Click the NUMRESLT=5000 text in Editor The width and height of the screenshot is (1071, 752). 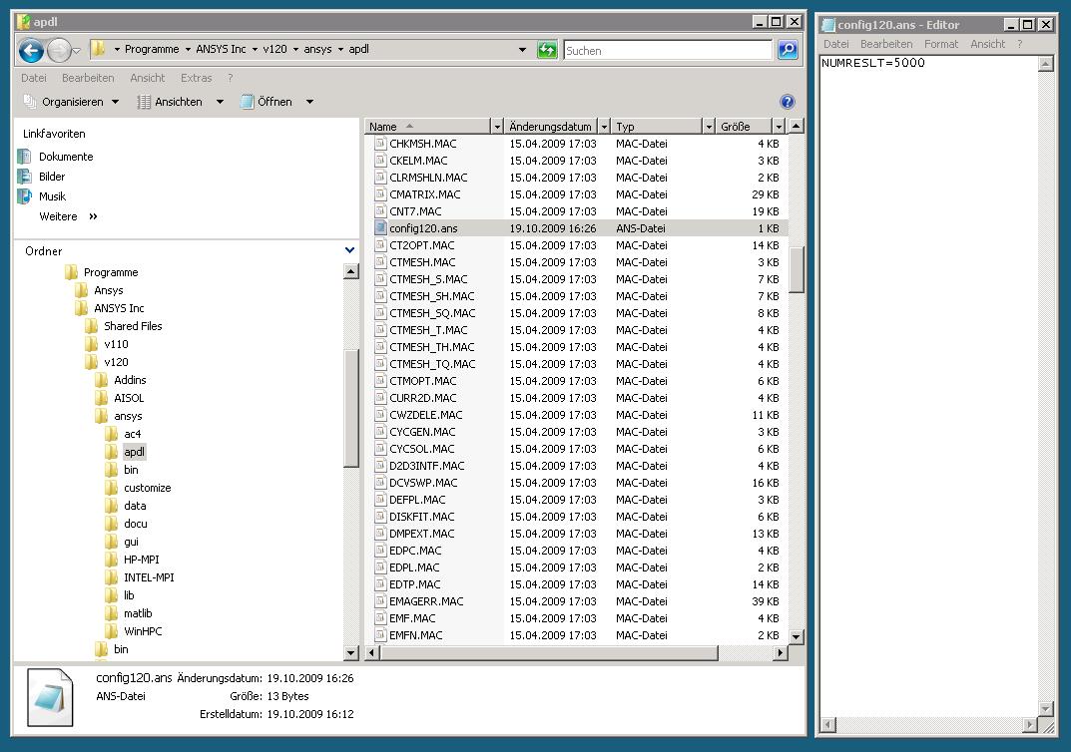pyautogui.click(x=873, y=63)
